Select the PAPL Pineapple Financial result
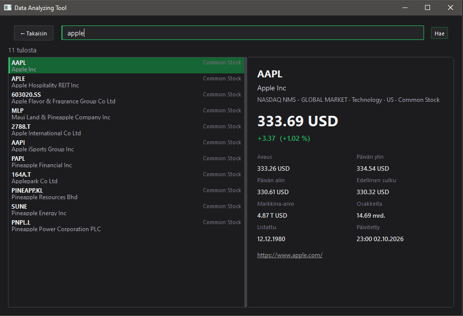Viewport: 463px width, 316px height. pyautogui.click(x=126, y=161)
